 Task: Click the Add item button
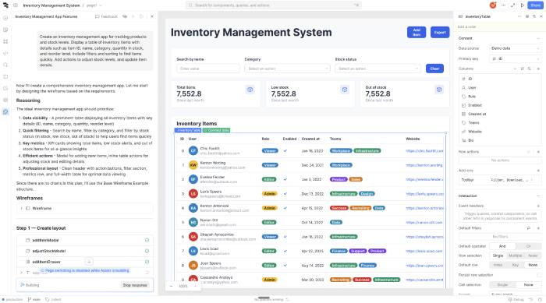(417, 33)
